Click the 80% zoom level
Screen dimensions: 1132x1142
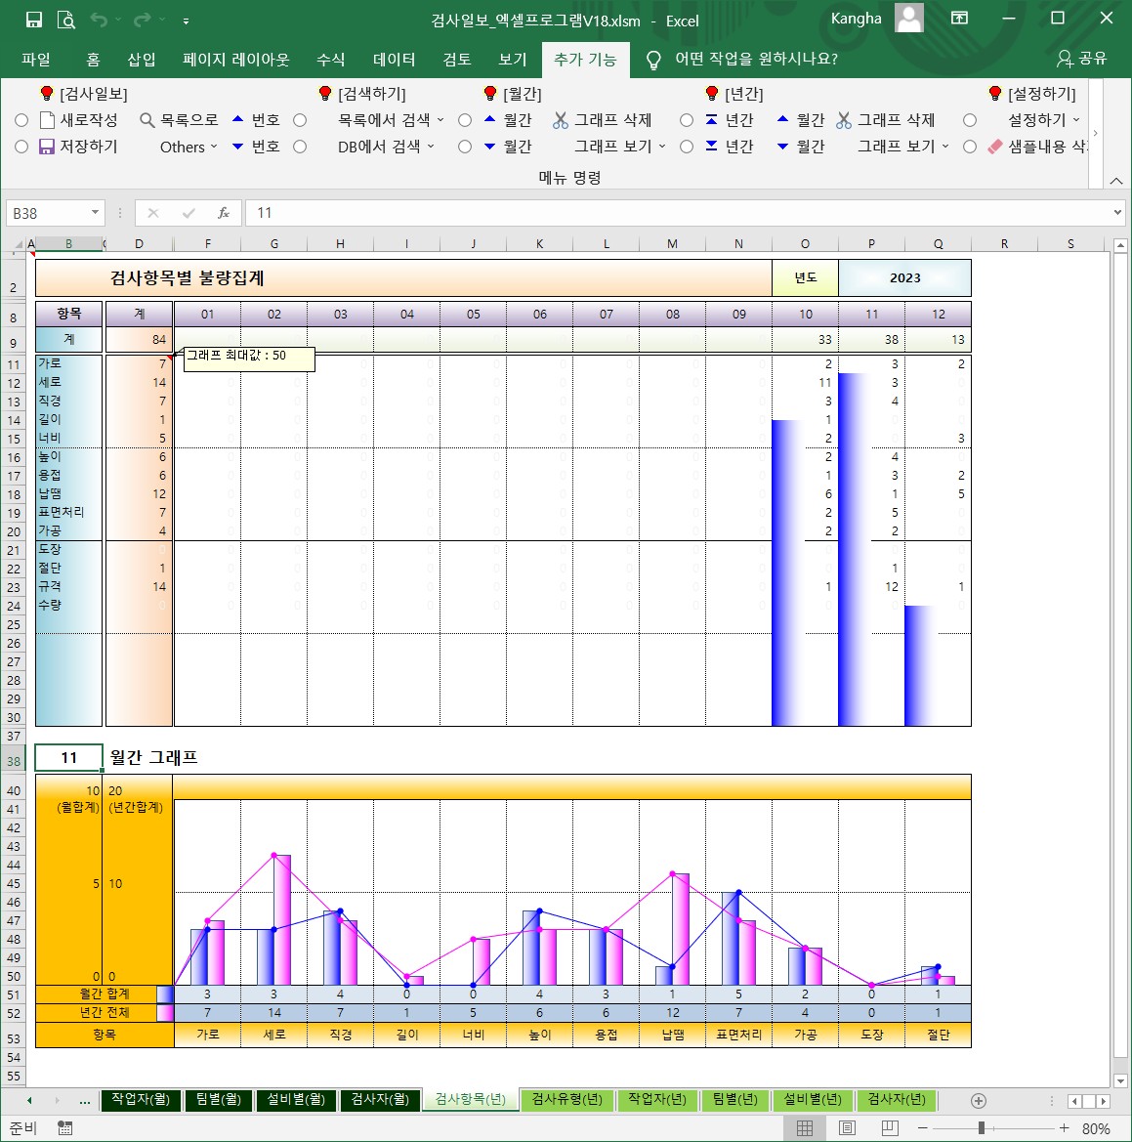click(1096, 1129)
